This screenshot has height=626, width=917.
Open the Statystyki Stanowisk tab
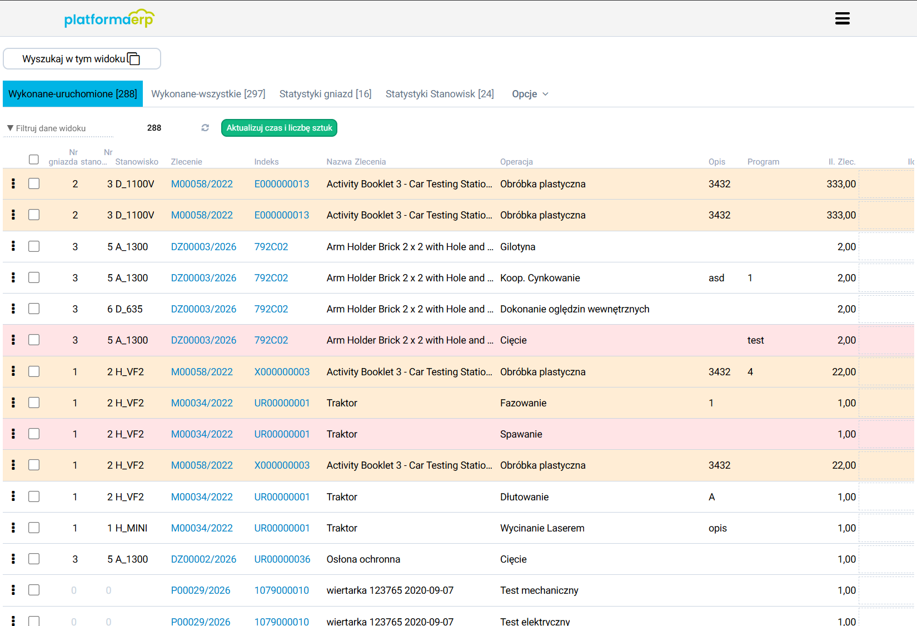(x=440, y=94)
